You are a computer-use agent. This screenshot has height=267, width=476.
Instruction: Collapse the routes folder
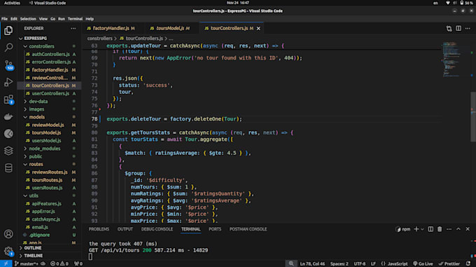(25, 164)
